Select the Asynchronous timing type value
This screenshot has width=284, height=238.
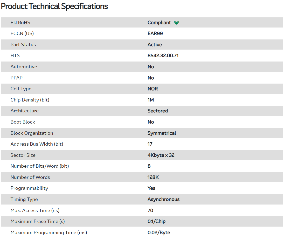pos(163,199)
